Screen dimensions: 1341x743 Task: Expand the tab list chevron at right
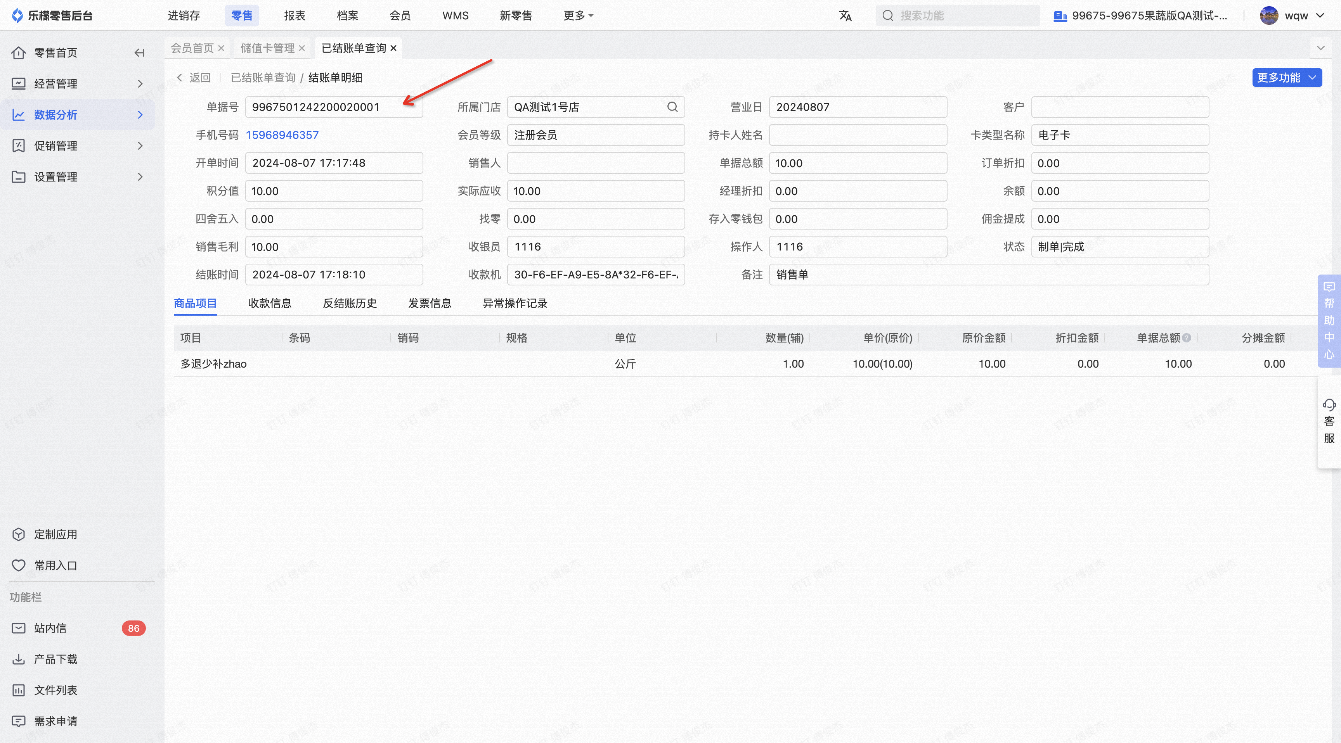tap(1321, 48)
